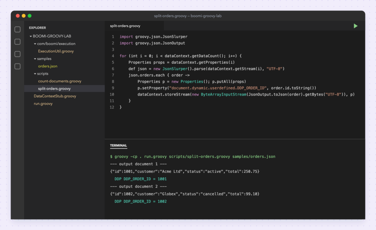Place cursor on import groovy.json.JsonSlurper line
The image size is (376, 230).
click(x=153, y=37)
